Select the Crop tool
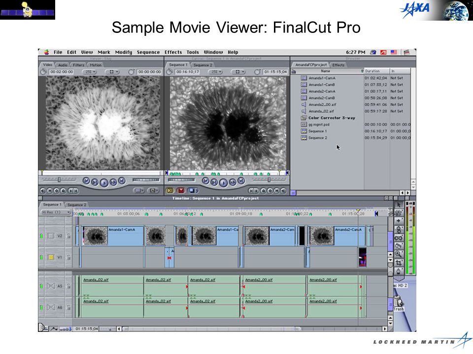The height and width of the screenshot is (354, 473). [x=399, y=263]
